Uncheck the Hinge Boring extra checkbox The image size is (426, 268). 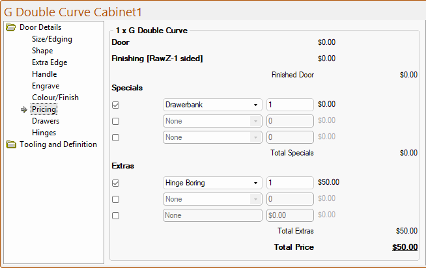coord(116,183)
